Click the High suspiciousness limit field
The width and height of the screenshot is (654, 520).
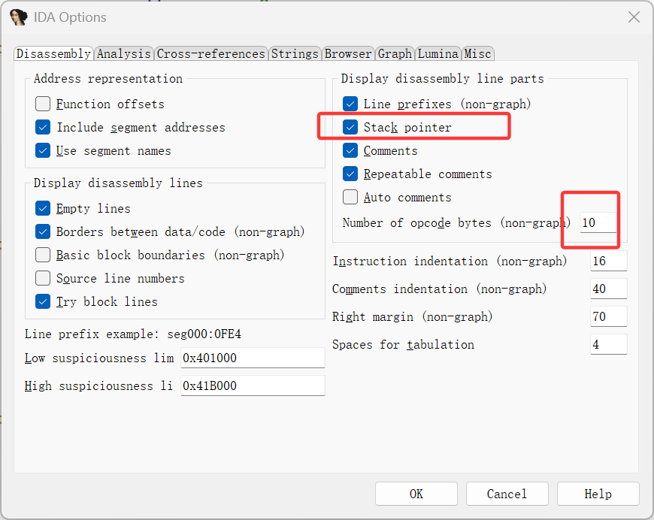click(x=253, y=385)
